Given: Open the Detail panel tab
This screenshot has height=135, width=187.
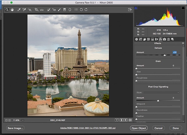Looking at the screenshot, I should 145,39.
